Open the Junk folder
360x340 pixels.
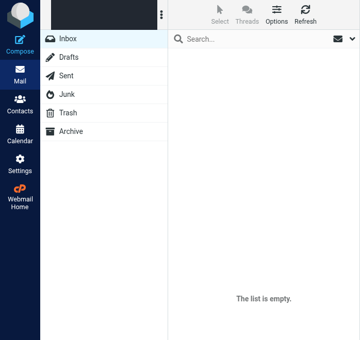point(104,94)
